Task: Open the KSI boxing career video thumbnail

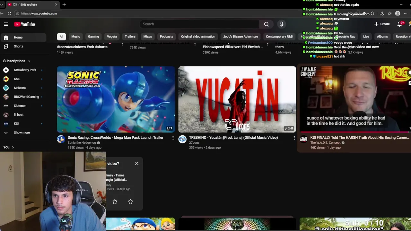Action: (355, 99)
